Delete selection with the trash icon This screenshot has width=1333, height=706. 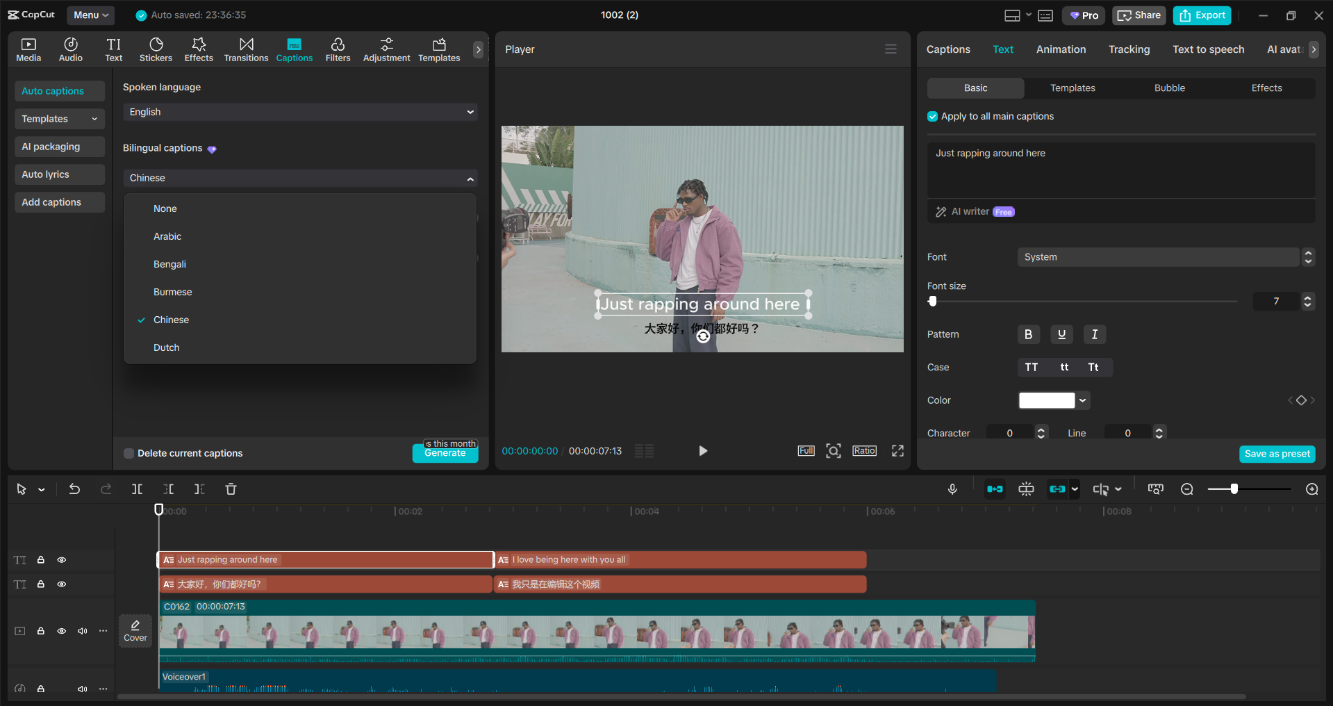[x=231, y=489]
